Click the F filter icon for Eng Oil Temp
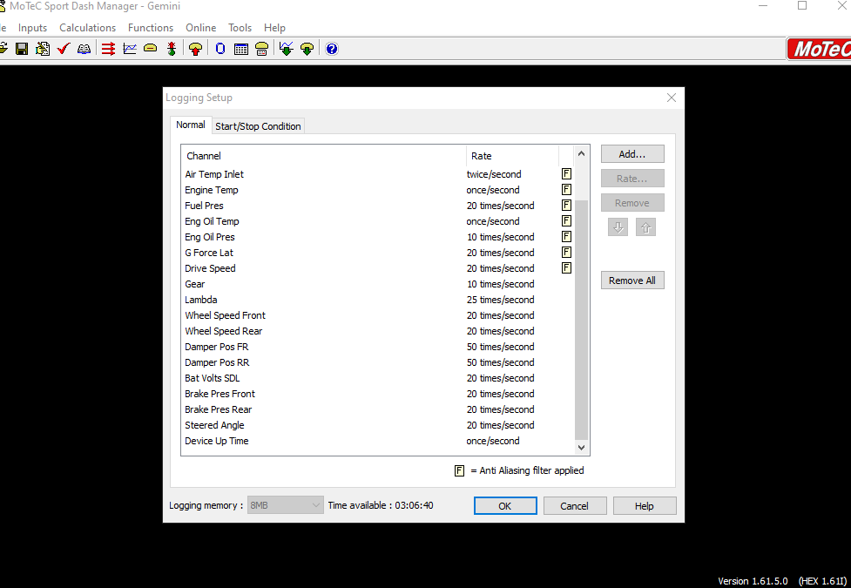The width and height of the screenshot is (851, 588). point(566,221)
